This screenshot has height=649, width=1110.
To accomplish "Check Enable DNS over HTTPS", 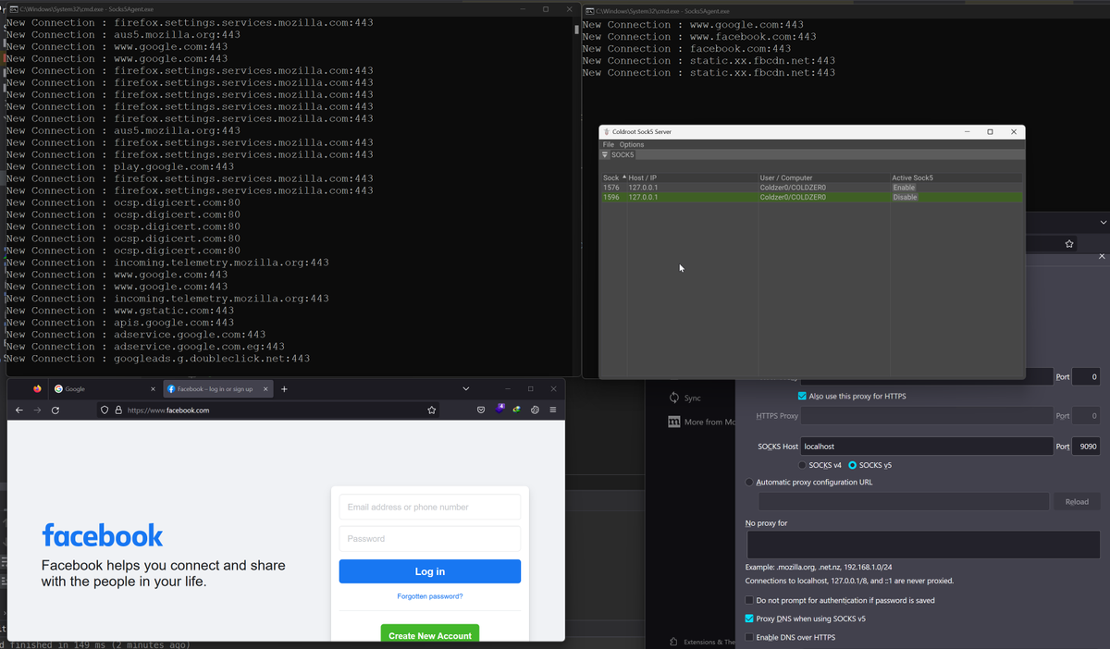I will tap(749, 637).
